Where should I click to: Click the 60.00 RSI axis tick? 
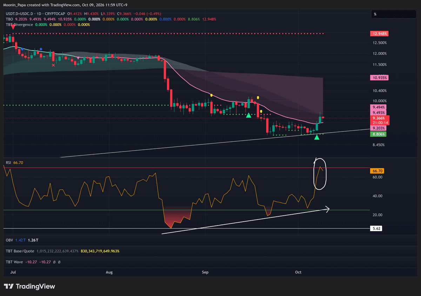pos(378,177)
